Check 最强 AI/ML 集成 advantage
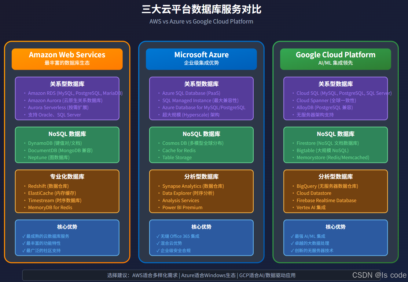 coord(309,236)
